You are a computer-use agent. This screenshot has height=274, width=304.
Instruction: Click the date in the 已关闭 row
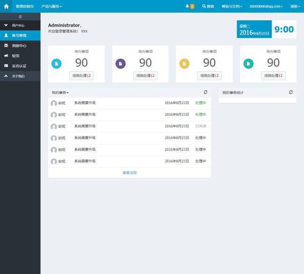click(177, 126)
